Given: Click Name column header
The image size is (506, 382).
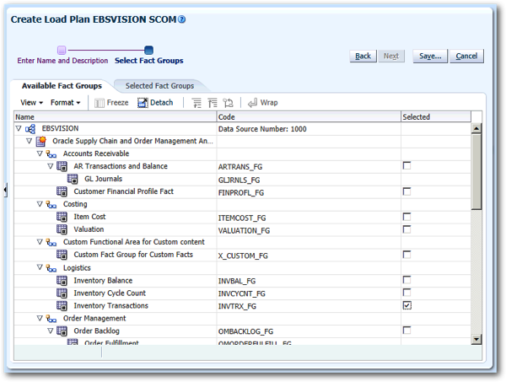Looking at the screenshot, I should click(x=116, y=117).
